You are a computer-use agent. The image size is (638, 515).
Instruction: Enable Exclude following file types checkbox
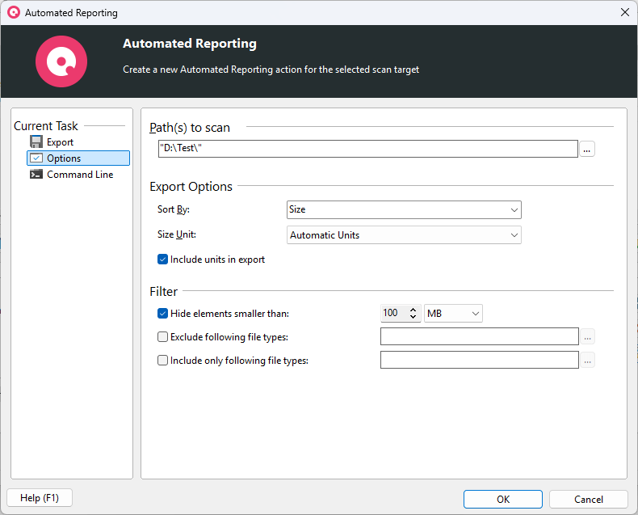[x=162, y=337]
